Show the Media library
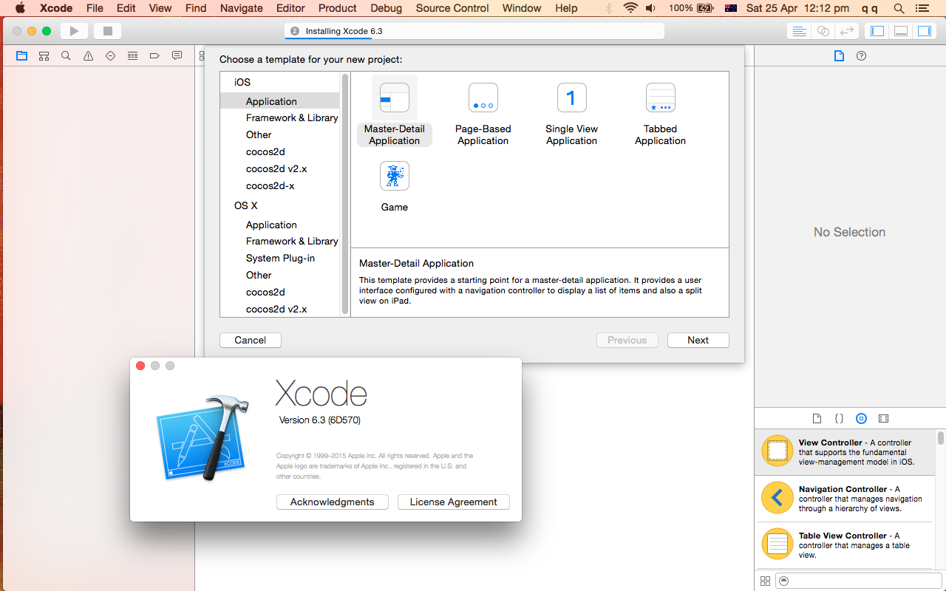Screen dimensions: 946x591 click(x=883, y=418)
